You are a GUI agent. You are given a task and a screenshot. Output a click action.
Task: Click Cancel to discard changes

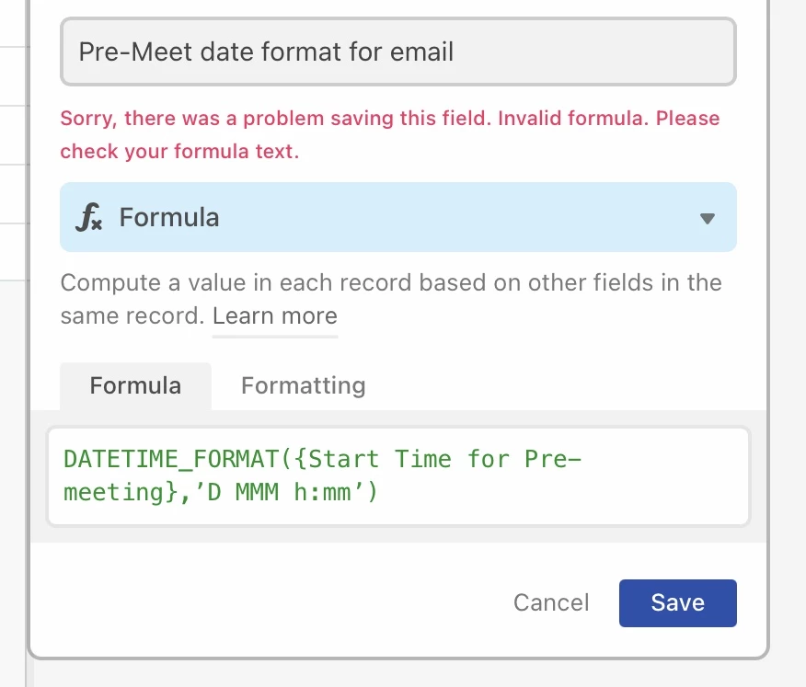pos(551,602)
